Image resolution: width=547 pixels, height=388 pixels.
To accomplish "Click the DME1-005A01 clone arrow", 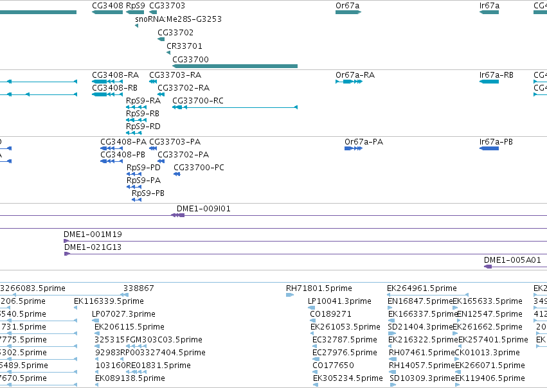I will [x=488, y=267].
